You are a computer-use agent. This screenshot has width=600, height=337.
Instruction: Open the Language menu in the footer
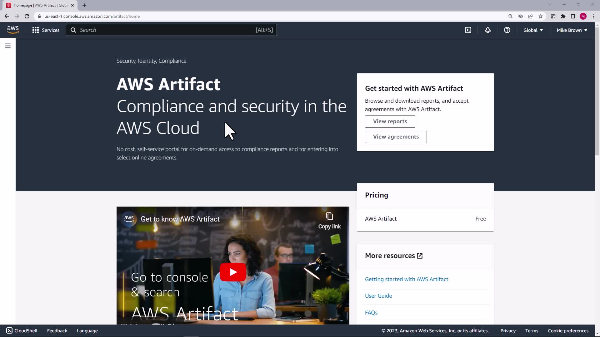coord(87,331)
